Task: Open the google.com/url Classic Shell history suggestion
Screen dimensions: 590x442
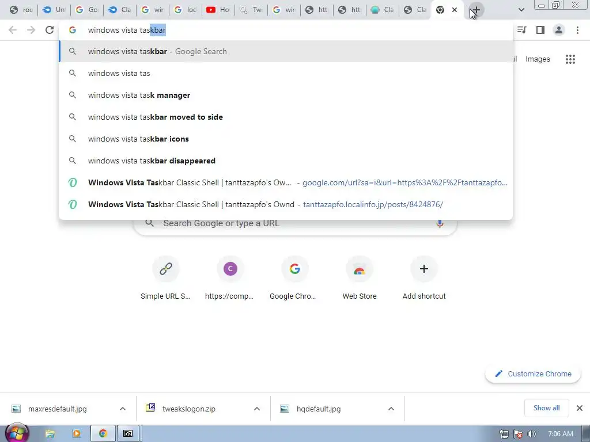Action: coord(286,182)
